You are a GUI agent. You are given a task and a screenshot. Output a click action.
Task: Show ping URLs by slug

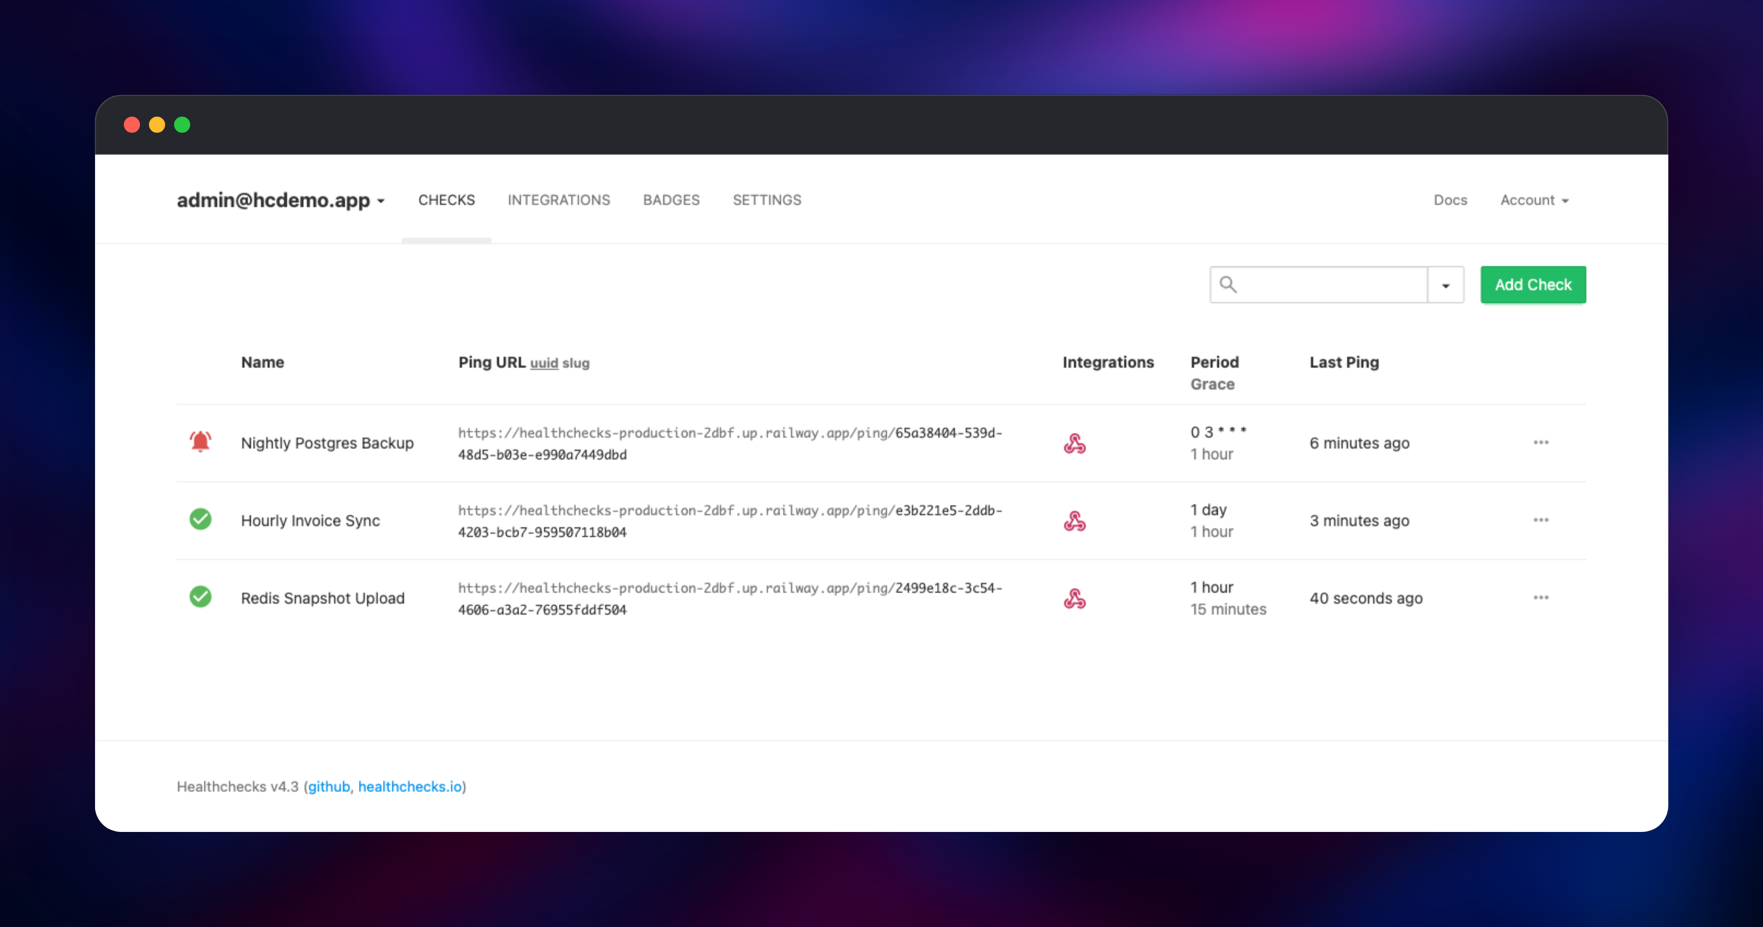click(x=576, y=363)
